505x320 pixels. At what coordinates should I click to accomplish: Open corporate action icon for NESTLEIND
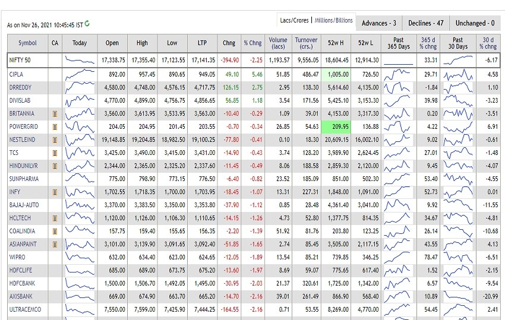pos(55,140)
